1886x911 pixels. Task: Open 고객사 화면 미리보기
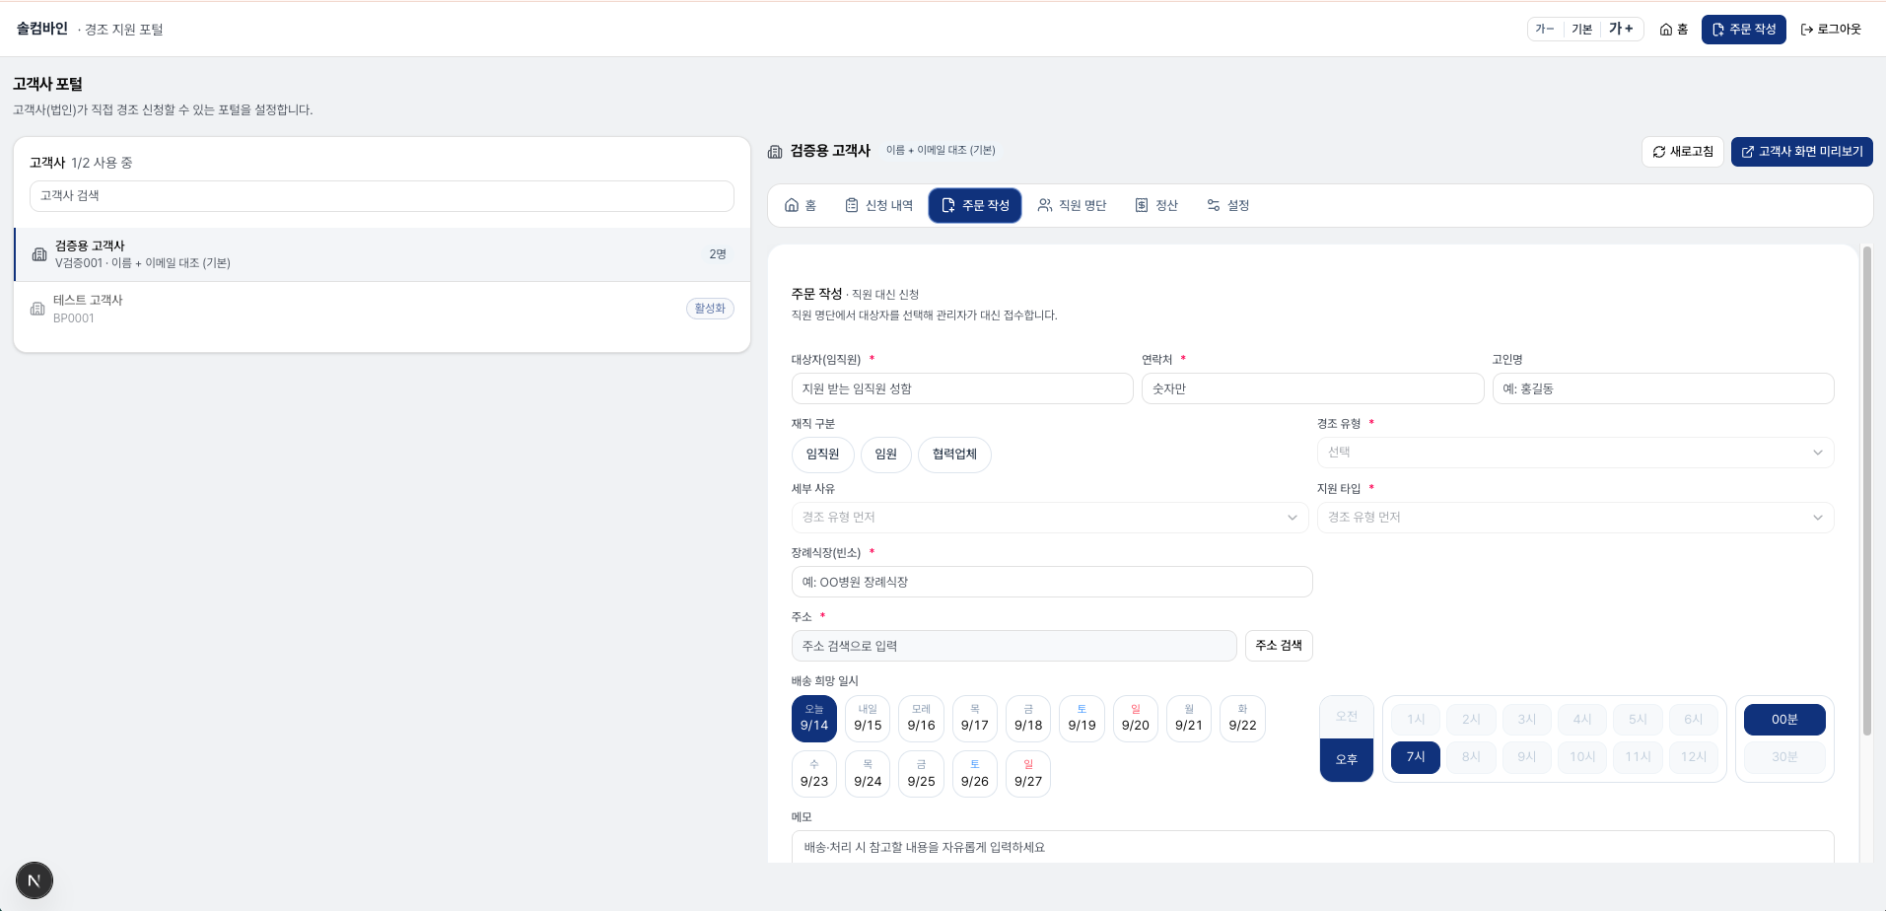pyautogui.click(x=1802, y=151)
